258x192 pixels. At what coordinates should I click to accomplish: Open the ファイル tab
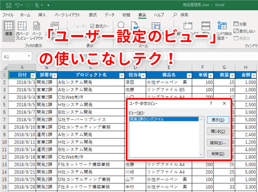(8, 15)
